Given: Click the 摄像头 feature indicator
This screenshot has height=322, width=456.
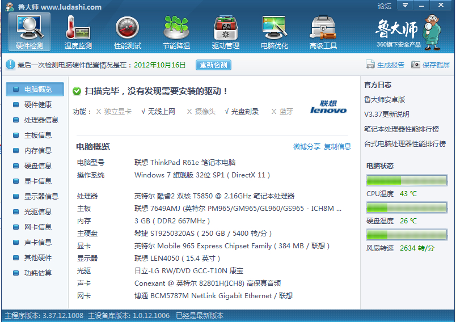Looking at the screenshot, I should point(201,112).
